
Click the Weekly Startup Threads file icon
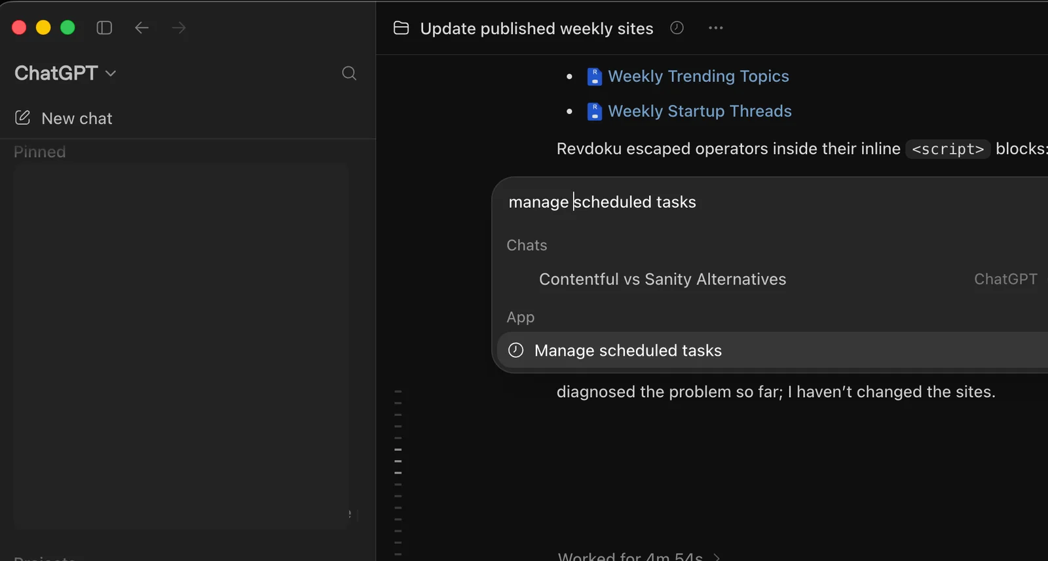tap(594, 111)
